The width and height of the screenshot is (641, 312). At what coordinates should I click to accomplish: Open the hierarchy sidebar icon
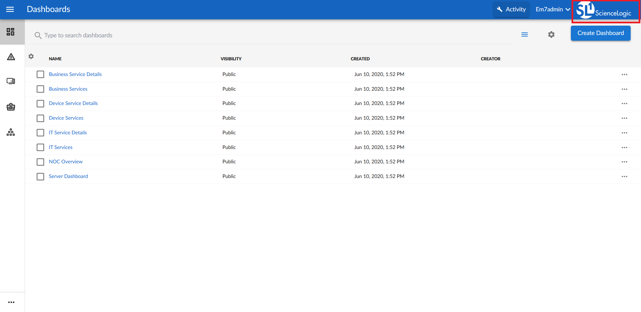tap(11, 132)
